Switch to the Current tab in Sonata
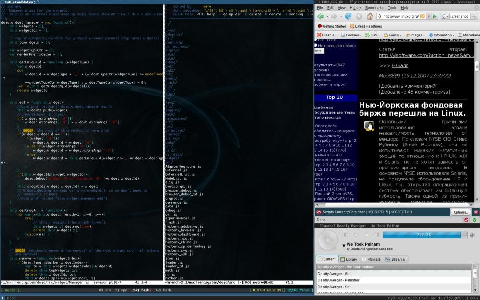Image resolution: width=480 pixels, height=300 pixels. (326, 259)
